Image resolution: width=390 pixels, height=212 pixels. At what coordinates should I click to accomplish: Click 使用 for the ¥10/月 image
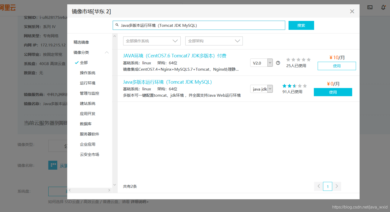[337, 66]
